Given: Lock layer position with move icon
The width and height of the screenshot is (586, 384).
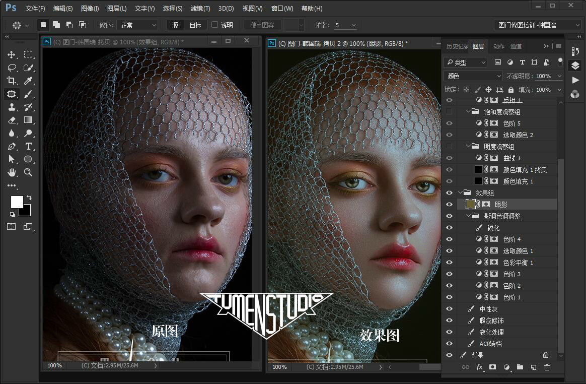Looking at the screenshot, I should (x=488, y=90).
